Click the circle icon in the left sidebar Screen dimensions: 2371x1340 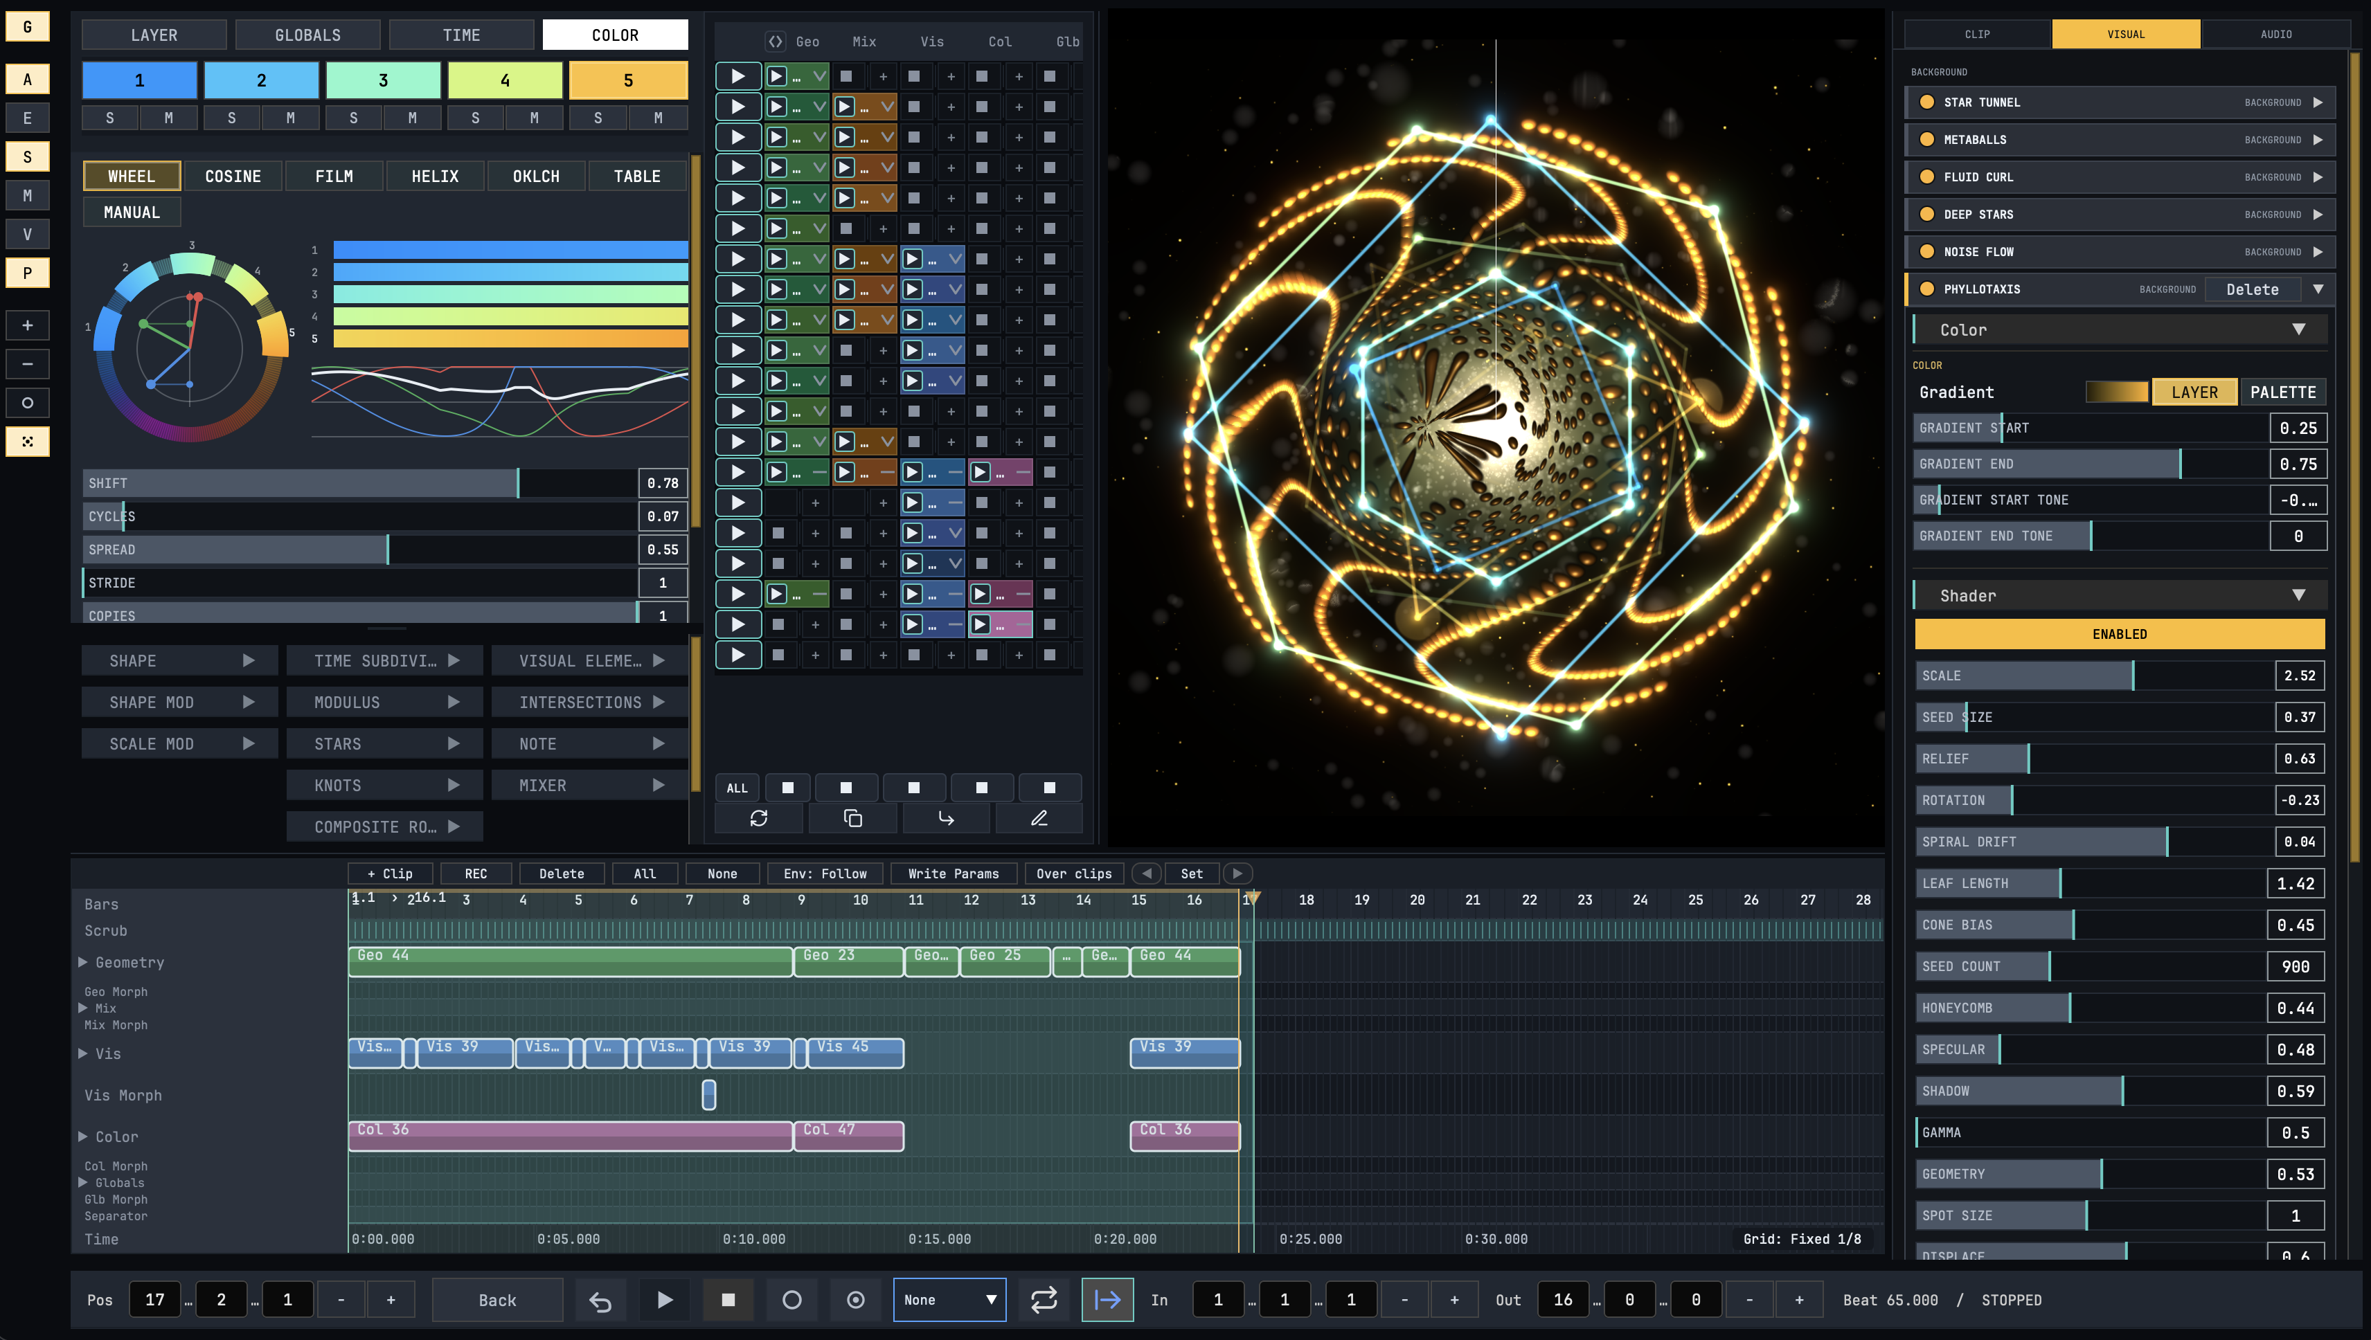[28, 402]
